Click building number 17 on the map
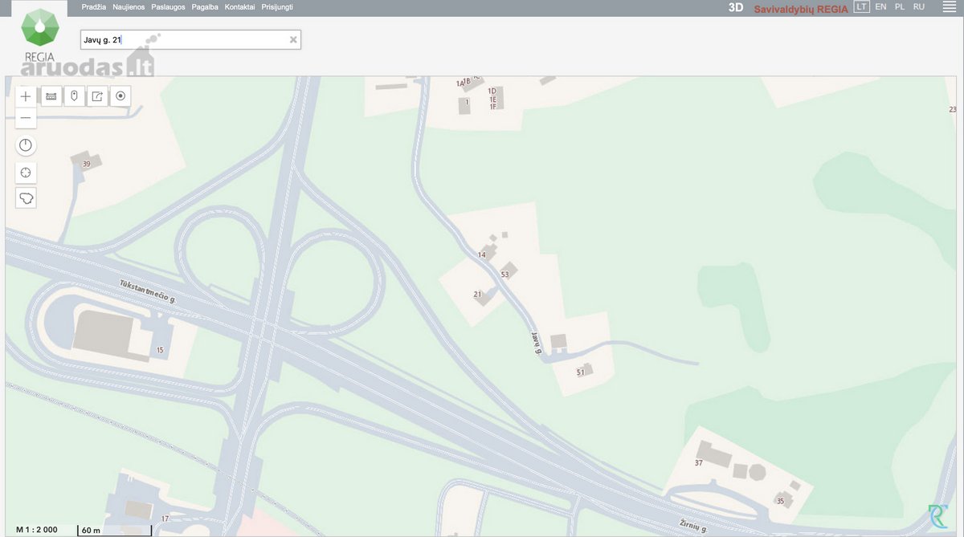Viewport: 964px width, 537px height. click(165, 519)
